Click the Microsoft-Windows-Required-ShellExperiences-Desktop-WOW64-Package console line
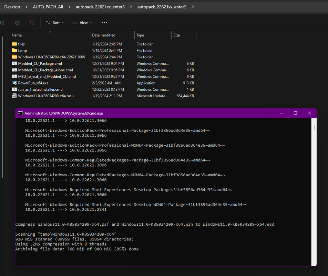 (x=136, y=205)
